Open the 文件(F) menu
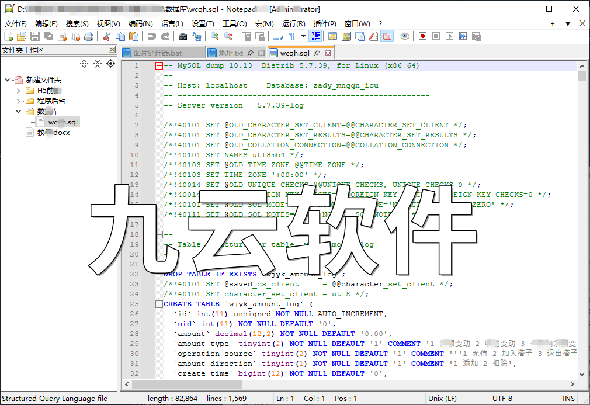 tap(16, 24)
